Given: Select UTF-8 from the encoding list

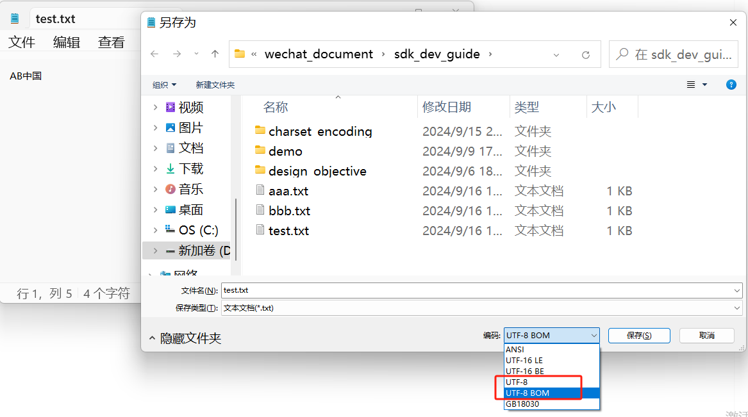Looking at the screenshot, I should (x=517, y=382).
